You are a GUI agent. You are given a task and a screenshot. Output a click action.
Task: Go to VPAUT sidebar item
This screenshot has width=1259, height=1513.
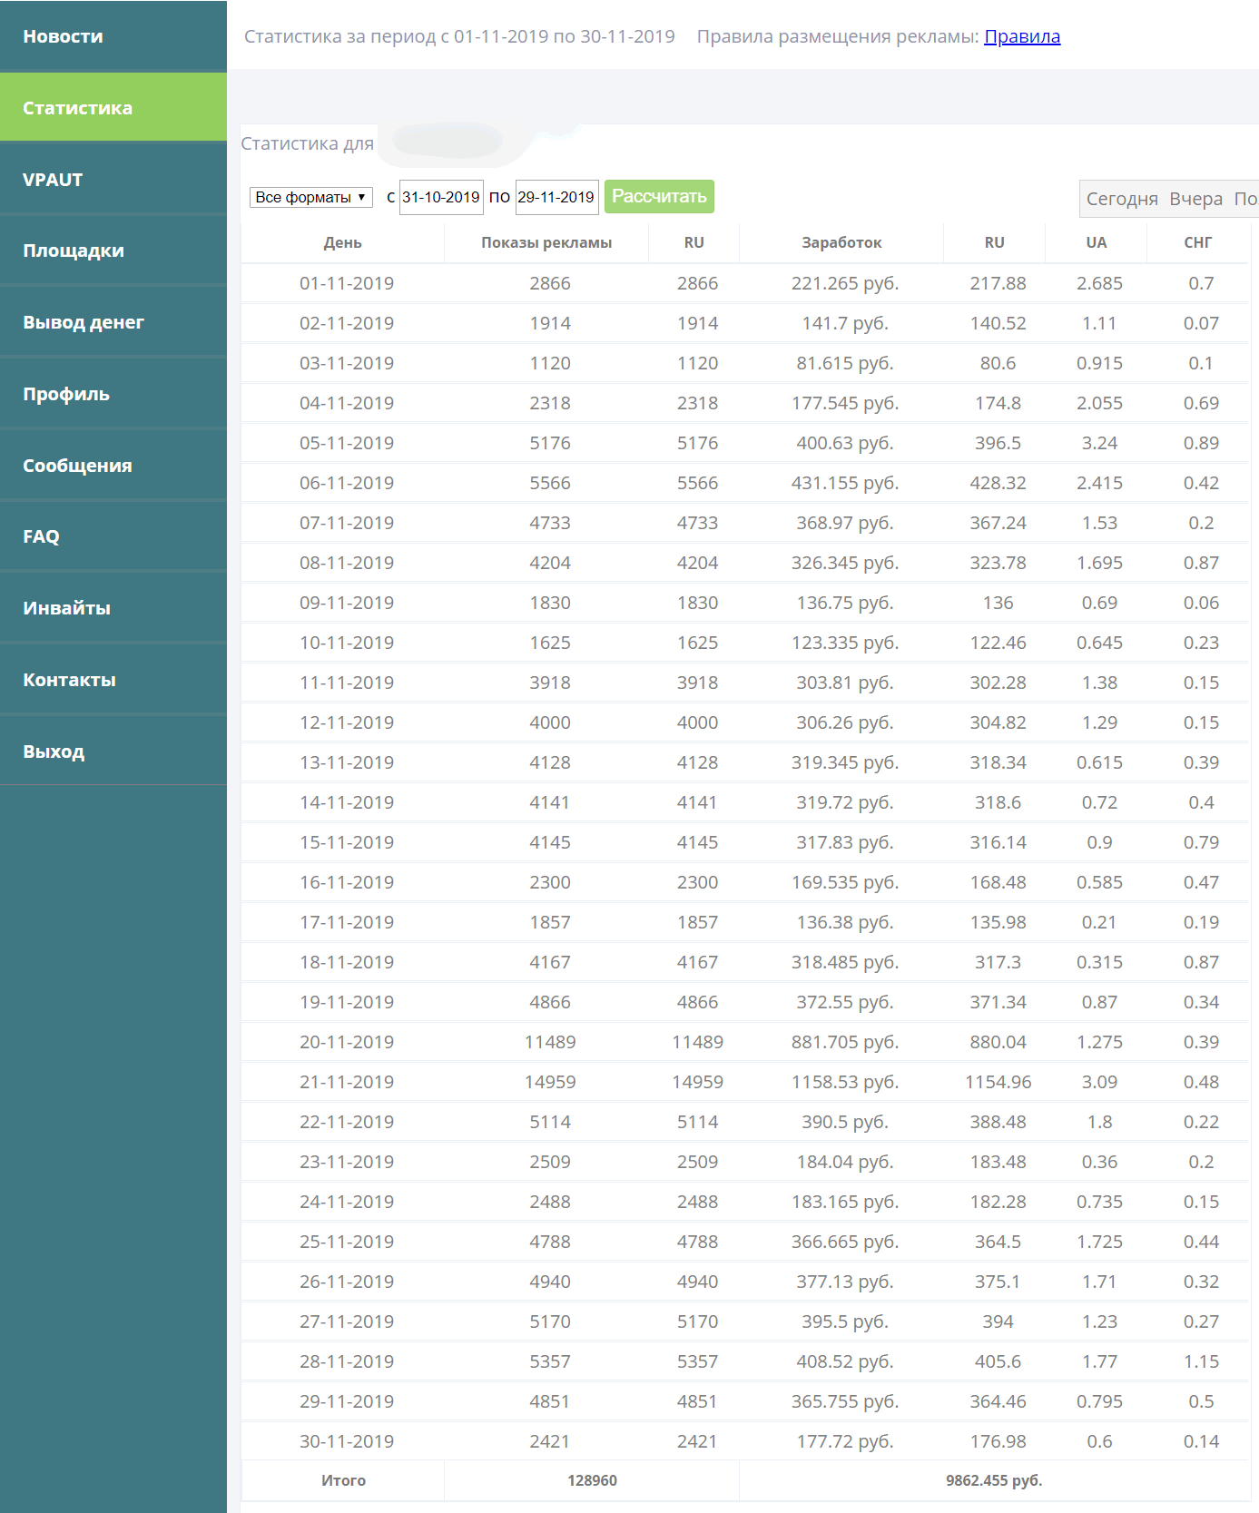(53, 180)
